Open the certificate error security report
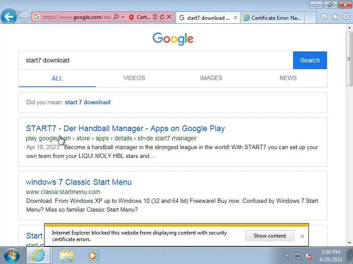Screen dimensions: 353x264 click(140, 17)
